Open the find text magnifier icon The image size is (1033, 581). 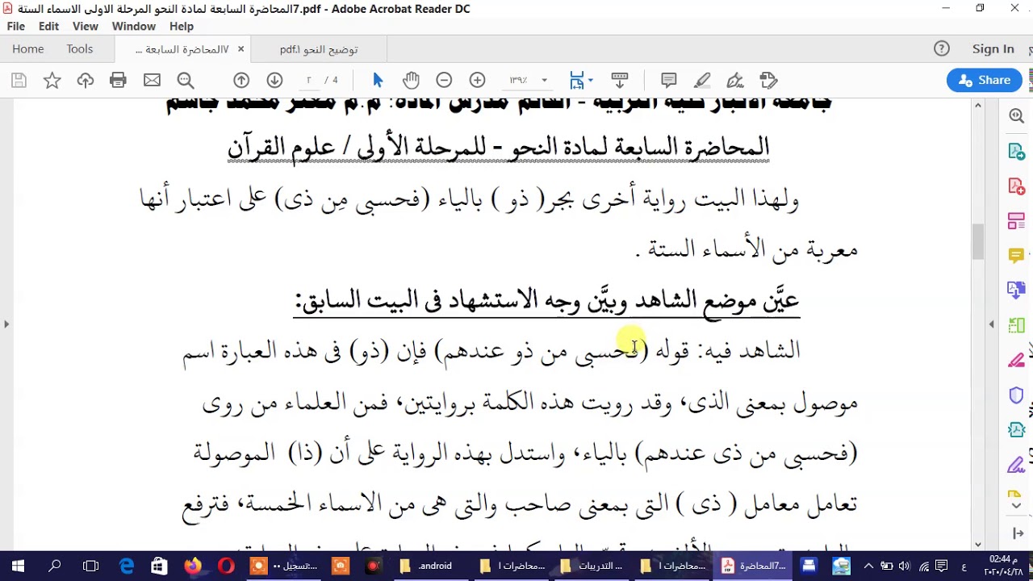186,80
